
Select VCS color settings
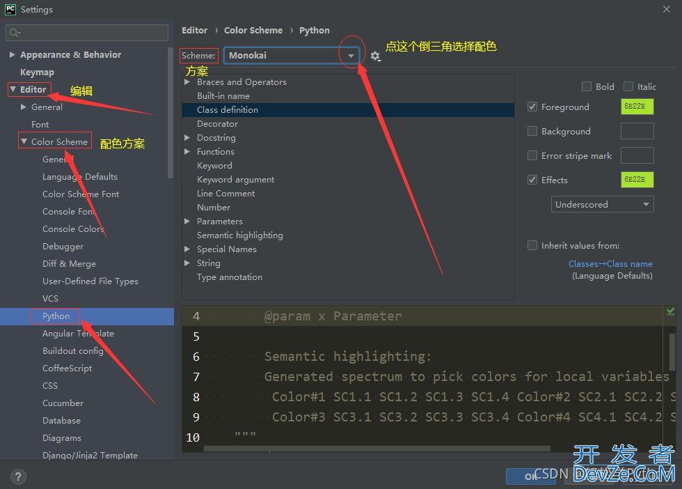(x=50, y=299)
